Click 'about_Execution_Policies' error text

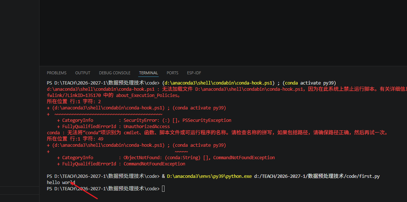148,95
